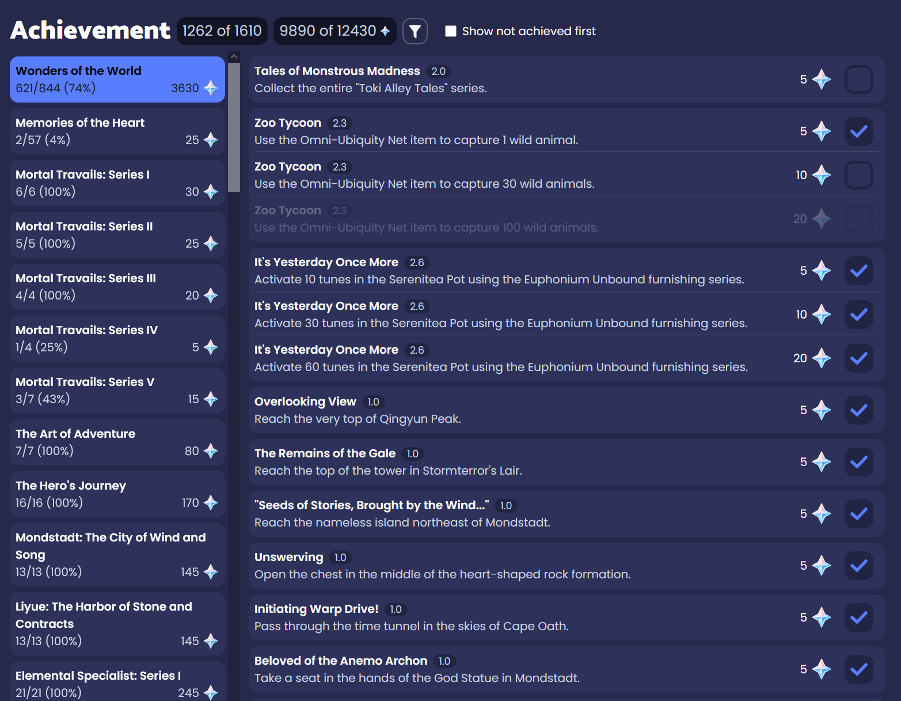Open Mondstadt: The City of Wind and Song
Viewport: 901px width, 701px height.
[117, 555]
